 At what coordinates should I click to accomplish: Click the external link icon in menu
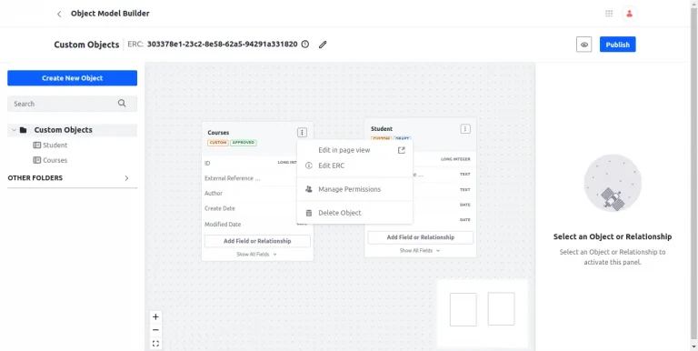point(402,151)
